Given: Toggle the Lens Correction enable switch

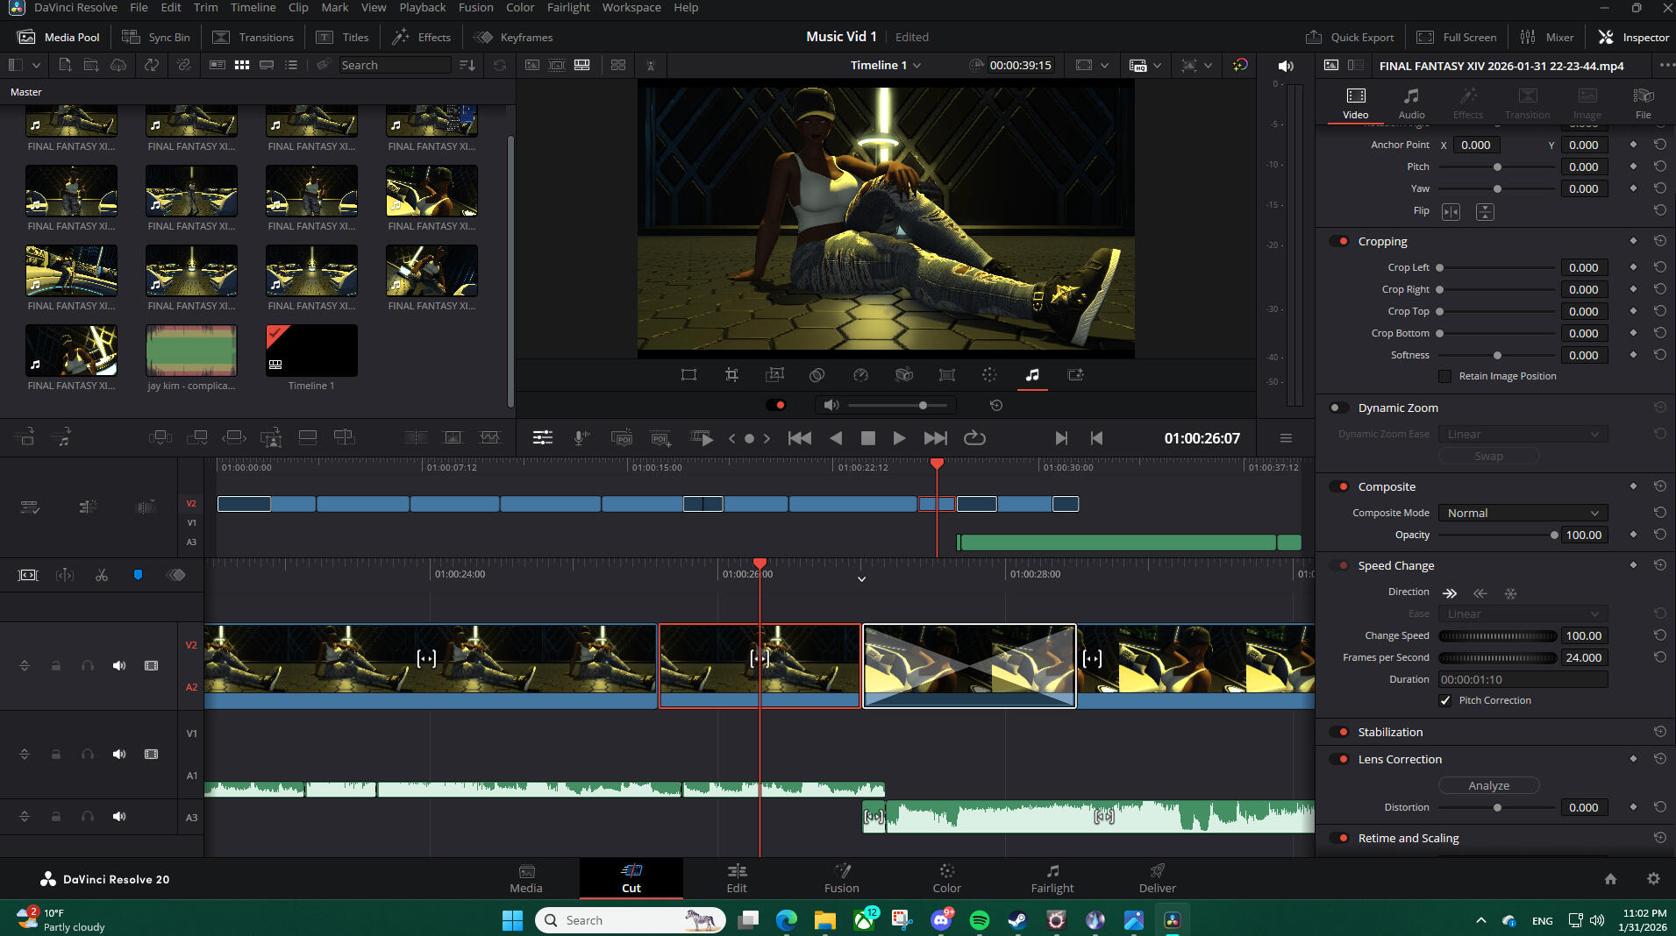Looking at the screenshot, I should click(x=1339, y=759).
